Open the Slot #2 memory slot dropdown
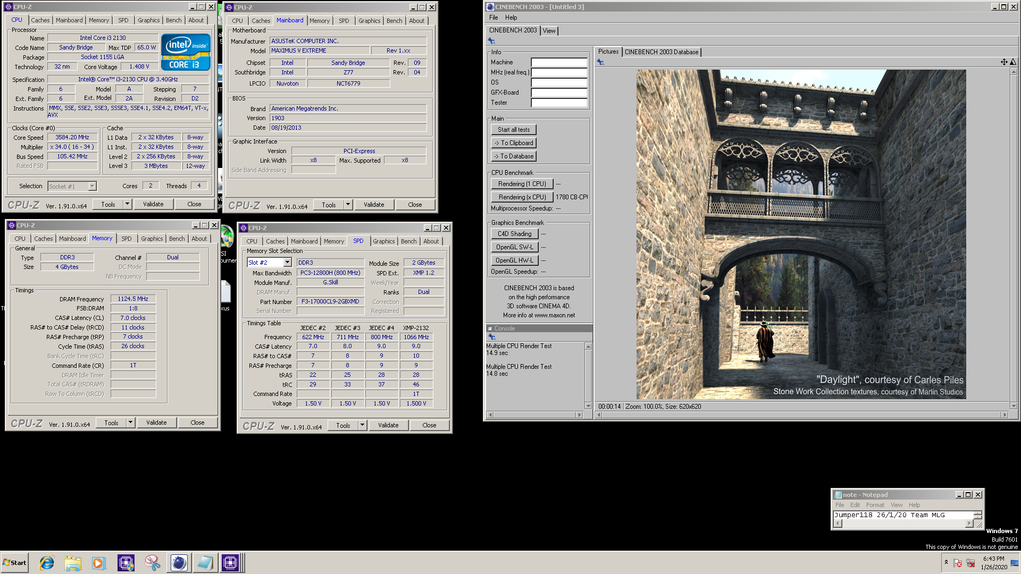The width and height of the screenshot is (1021, 574). (x=287, y=263)
